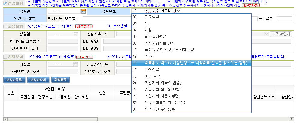
Task: Click the 보험접수여부 group header
Action: click(54, 89)
